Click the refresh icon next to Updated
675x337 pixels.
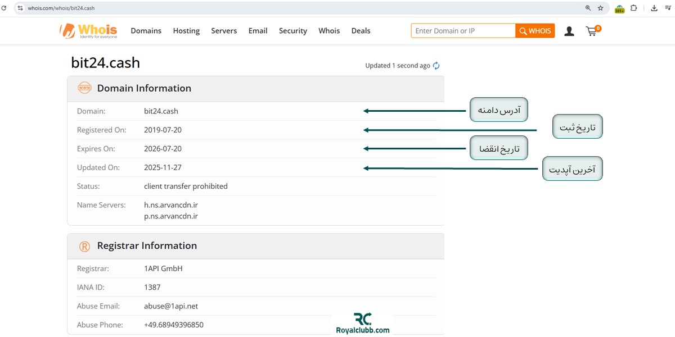[x=436, y=66]
